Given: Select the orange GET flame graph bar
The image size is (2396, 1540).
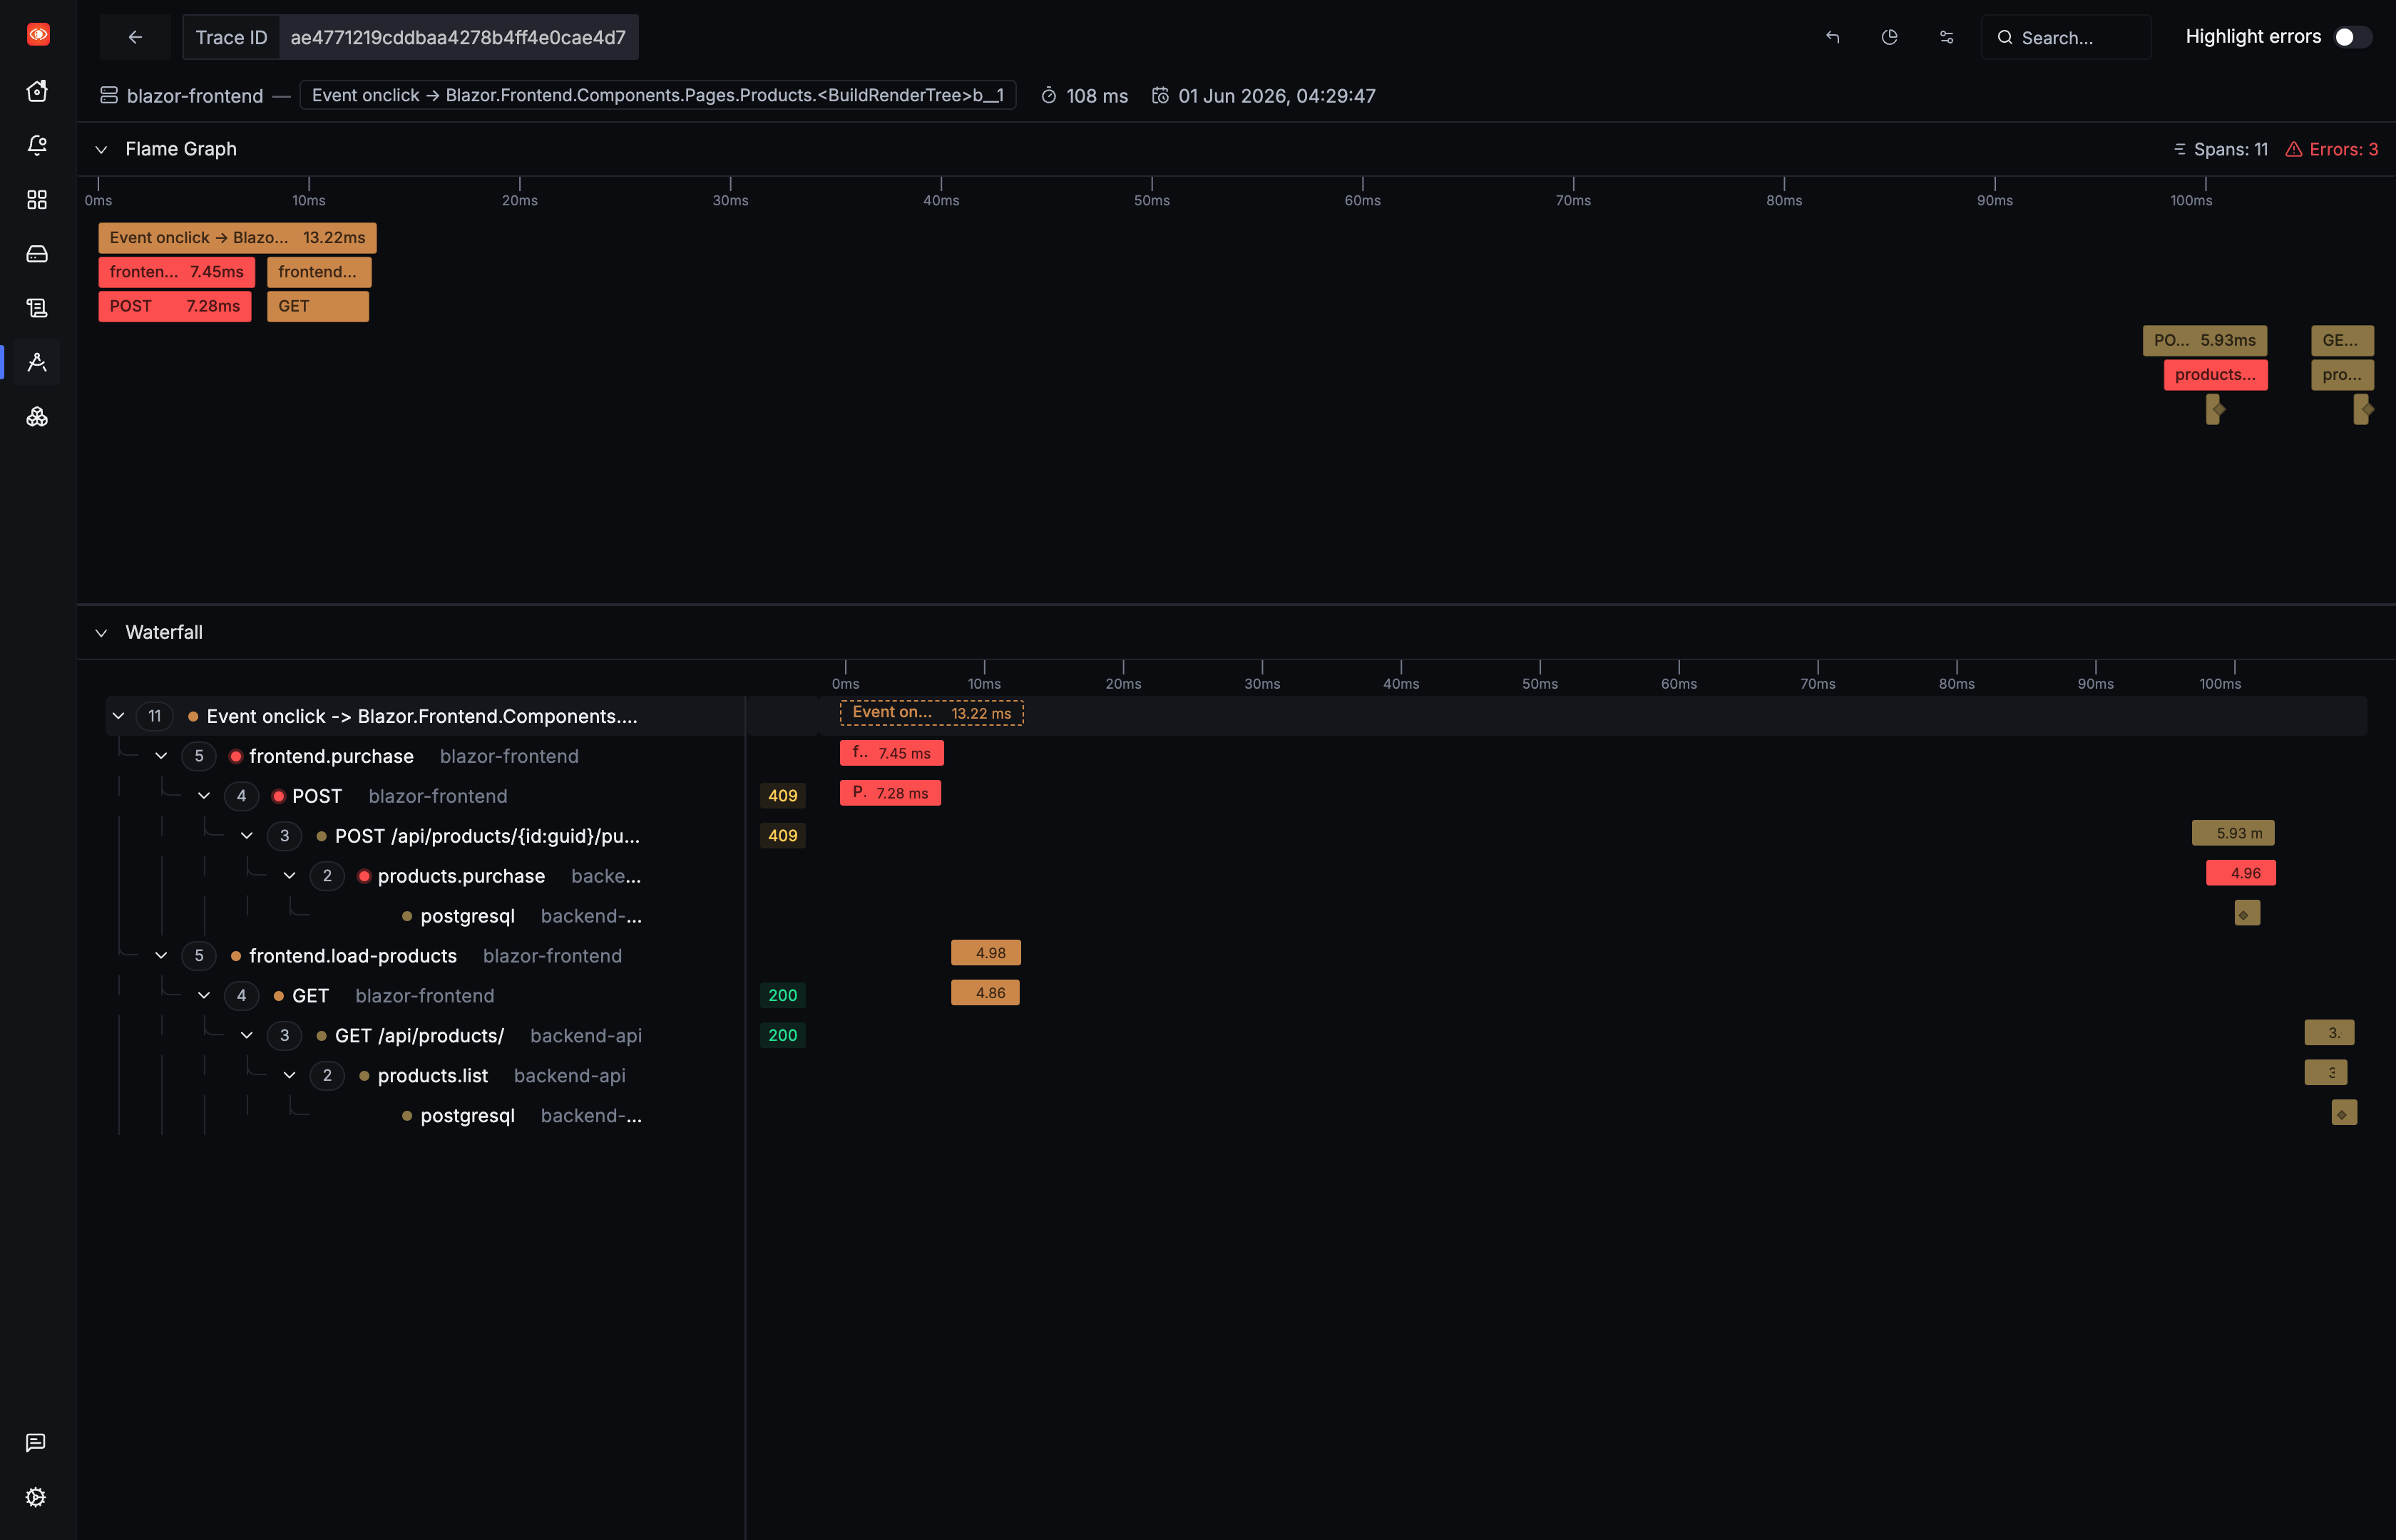Looking at the screenshot, I should (318, 306).
